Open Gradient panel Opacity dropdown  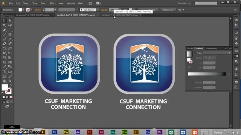(214, 82)
